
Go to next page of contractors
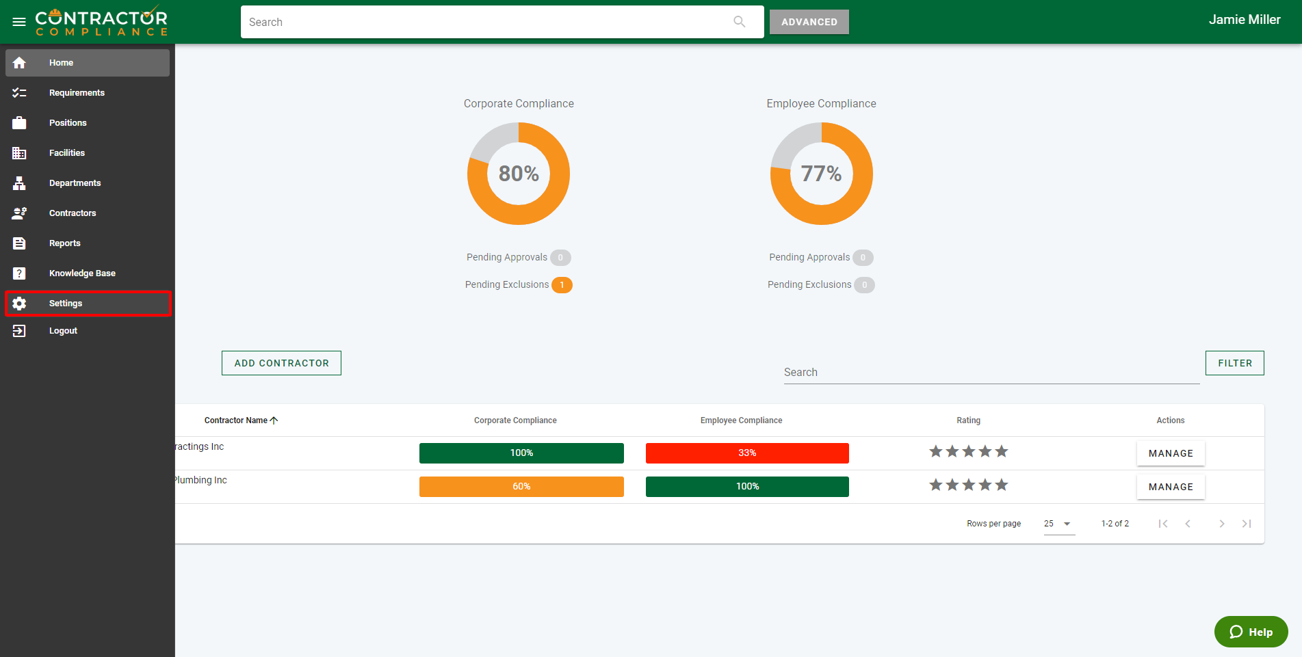click(x=1221, y=524)
